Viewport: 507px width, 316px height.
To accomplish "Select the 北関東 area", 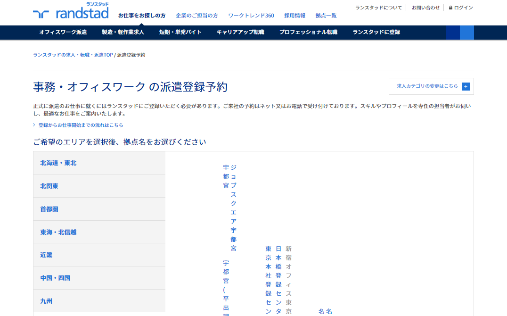I will 99,186.
